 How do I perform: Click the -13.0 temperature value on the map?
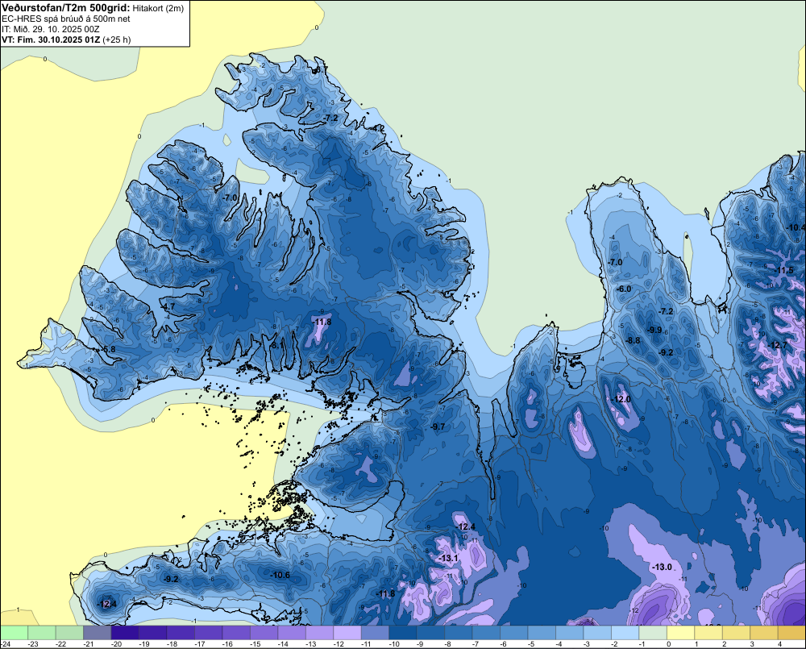click(x=662, y=567)
